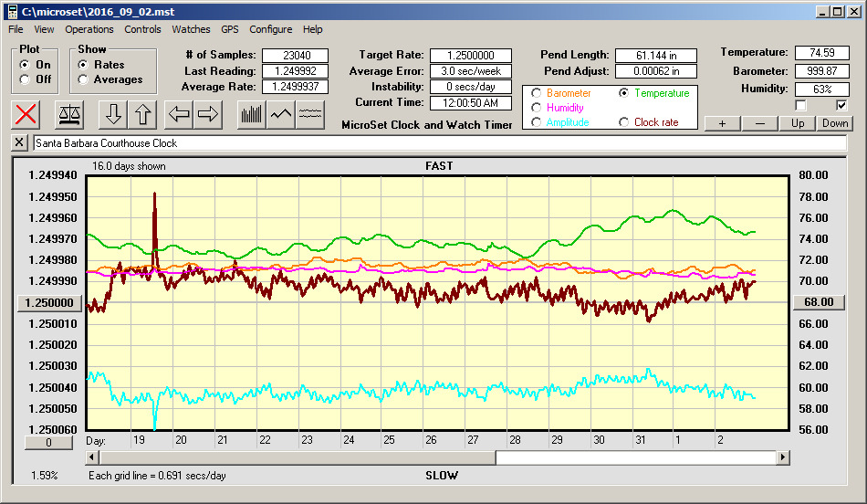Select the Amplitude trace option
This screenshot has width=867, height=504.
(x=536, y=122)
